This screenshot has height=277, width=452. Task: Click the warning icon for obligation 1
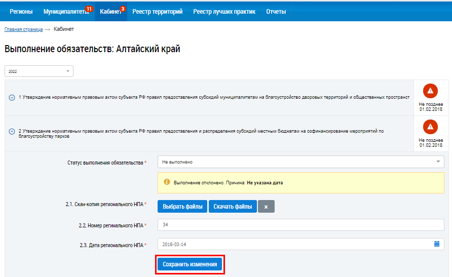click(430, 91)
